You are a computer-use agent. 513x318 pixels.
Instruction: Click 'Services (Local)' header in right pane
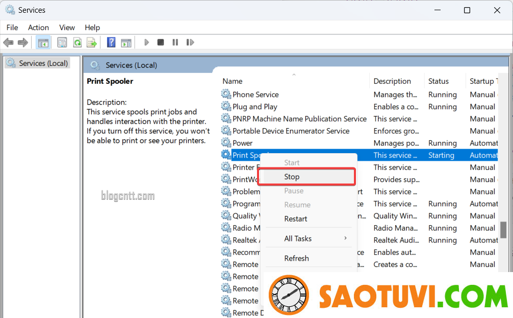pos(131,65)
